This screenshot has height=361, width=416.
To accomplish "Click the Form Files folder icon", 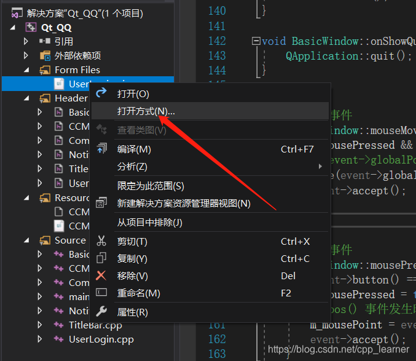I will click(45, 70).
